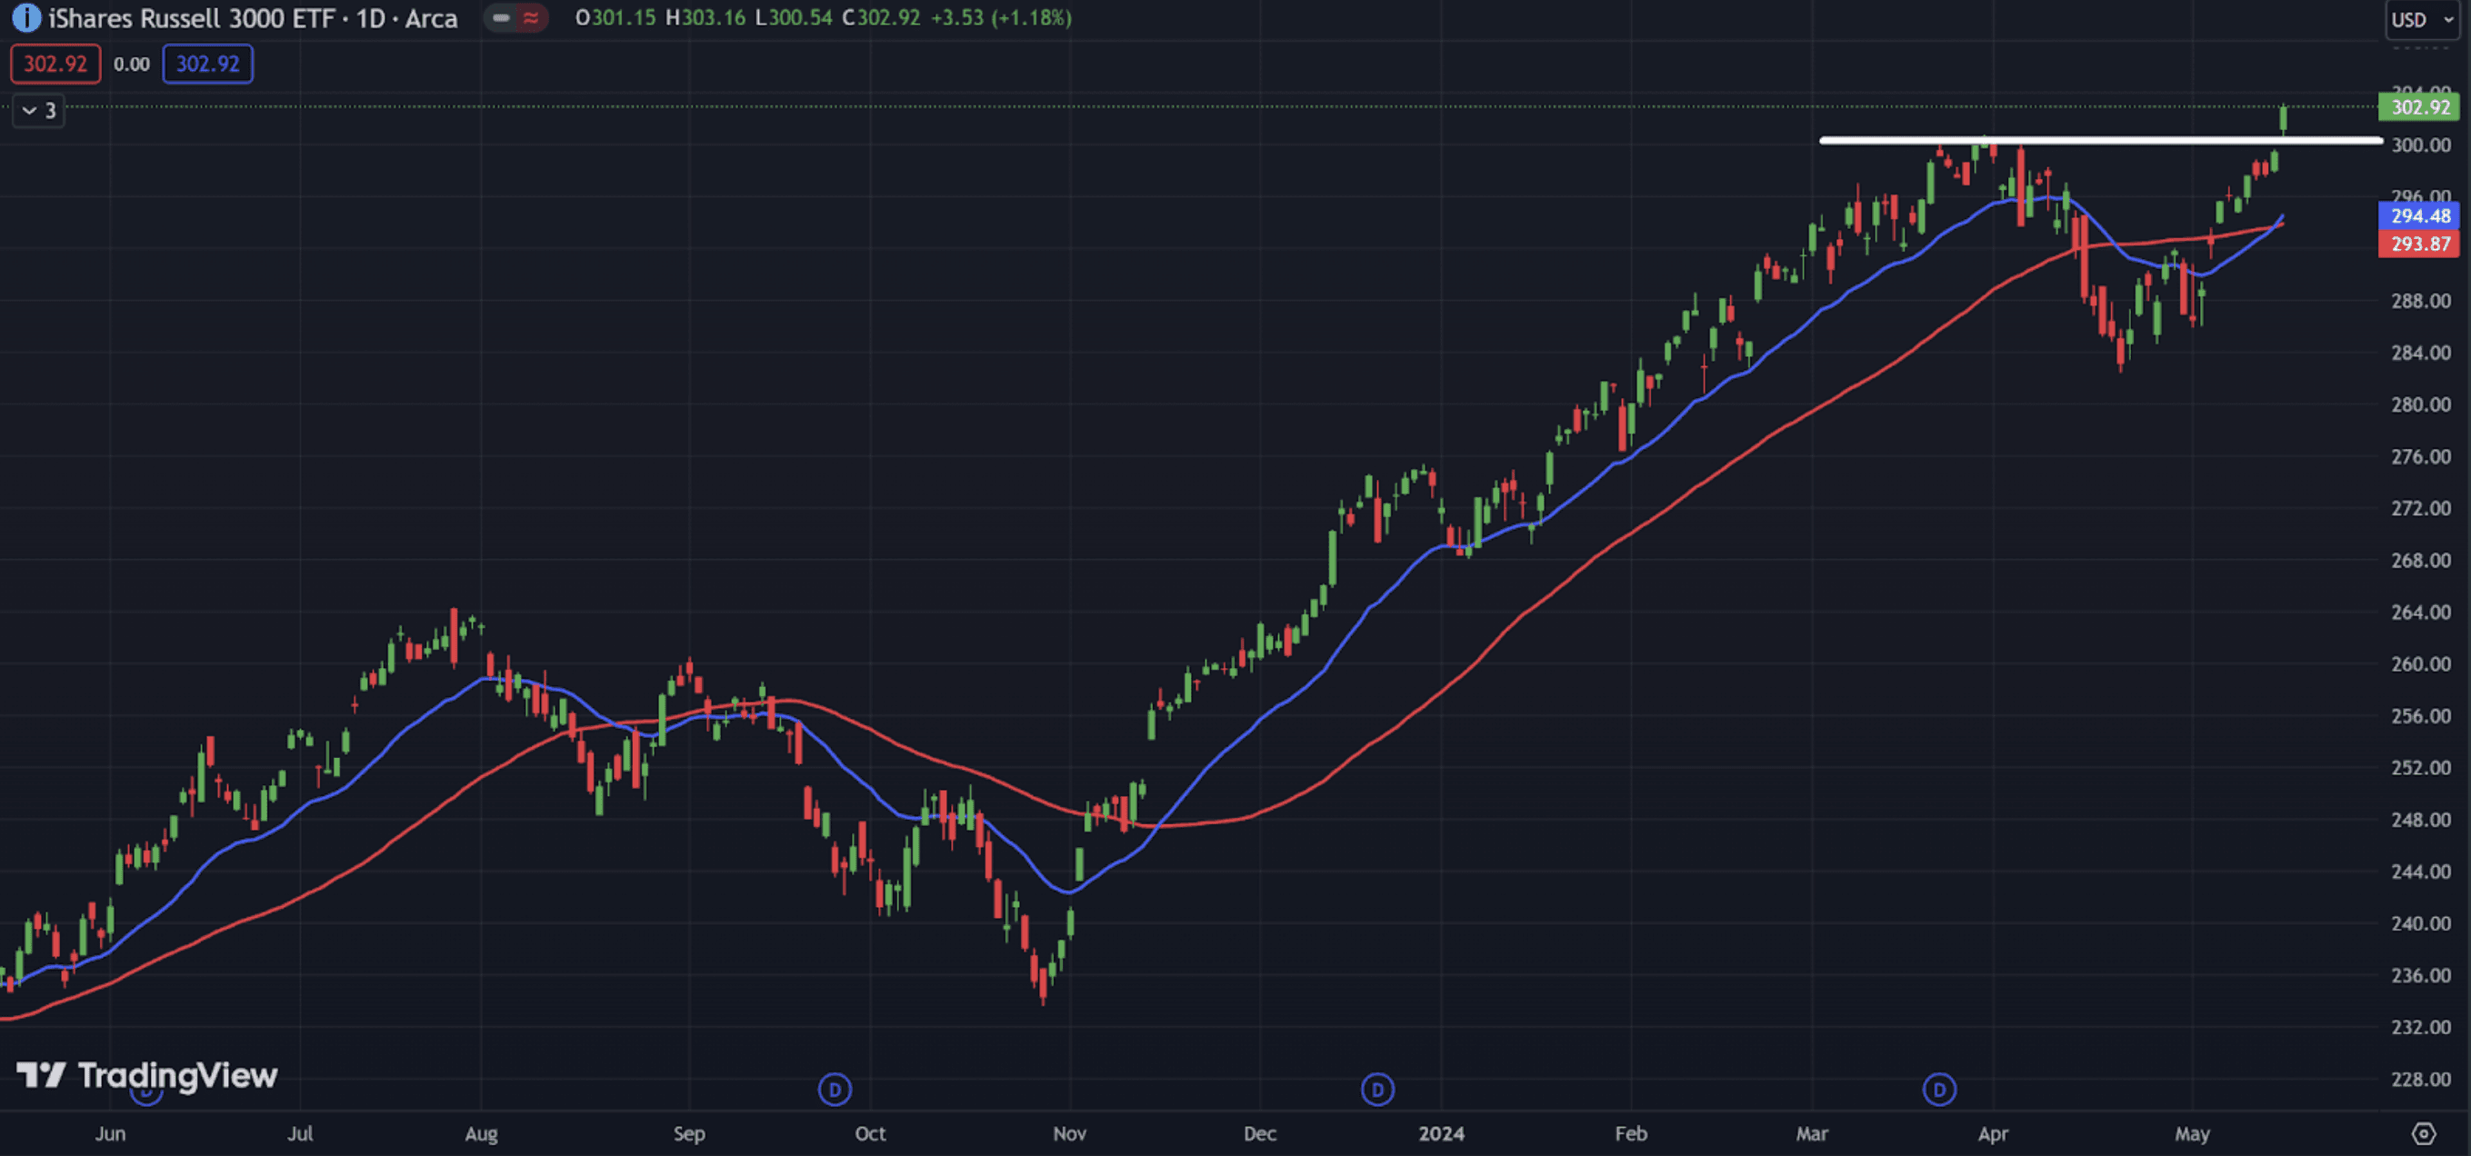Click the 1D interval text in title
The image size is (2471, 1156).
coord(370,18)
